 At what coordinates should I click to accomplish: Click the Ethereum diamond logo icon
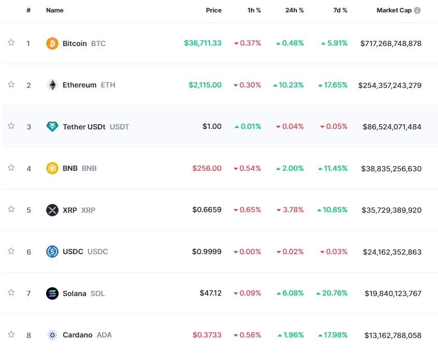52,85
